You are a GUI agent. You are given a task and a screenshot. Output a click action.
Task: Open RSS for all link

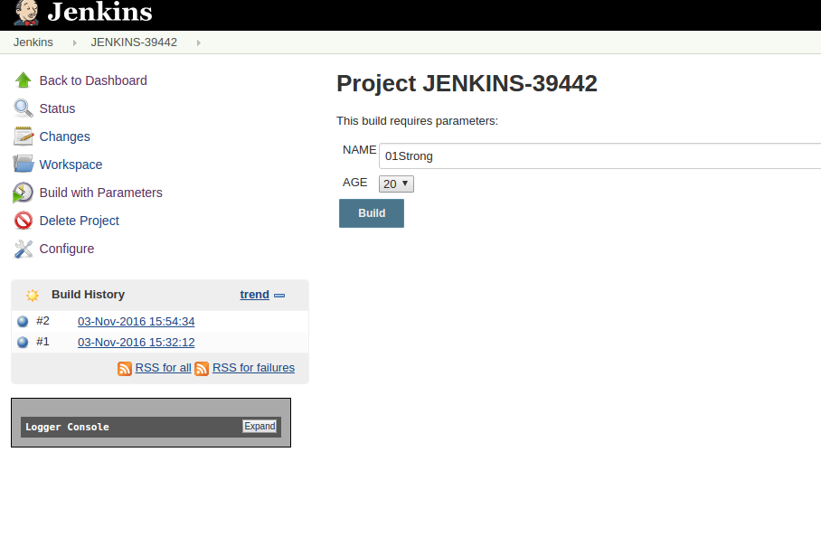(x=164, y=368)
